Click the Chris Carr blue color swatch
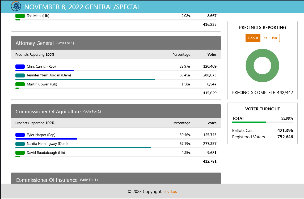Viewport: 304px width, 199px height. (x=20, y=67)
